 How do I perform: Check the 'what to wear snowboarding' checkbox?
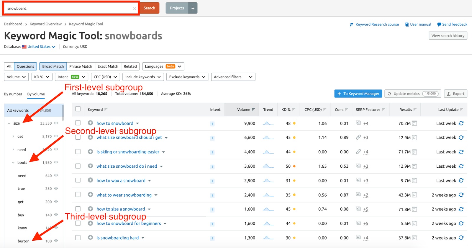coord(78,194)
